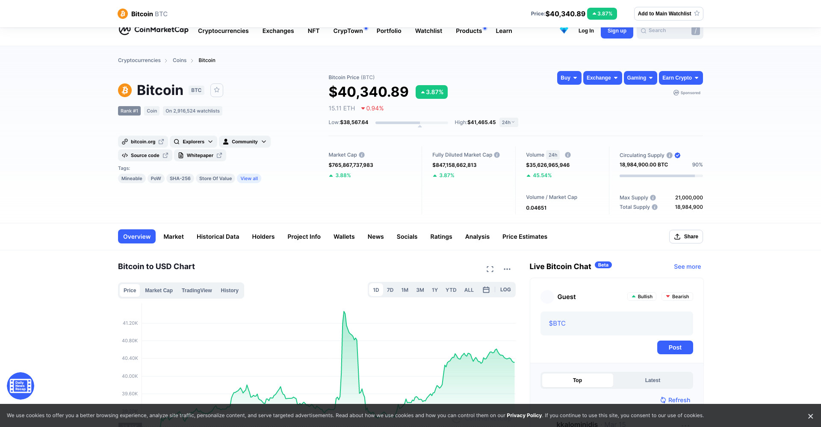Click the Total Supply info icon
Viewport: 821px width, 427px height.
(655, 207)
